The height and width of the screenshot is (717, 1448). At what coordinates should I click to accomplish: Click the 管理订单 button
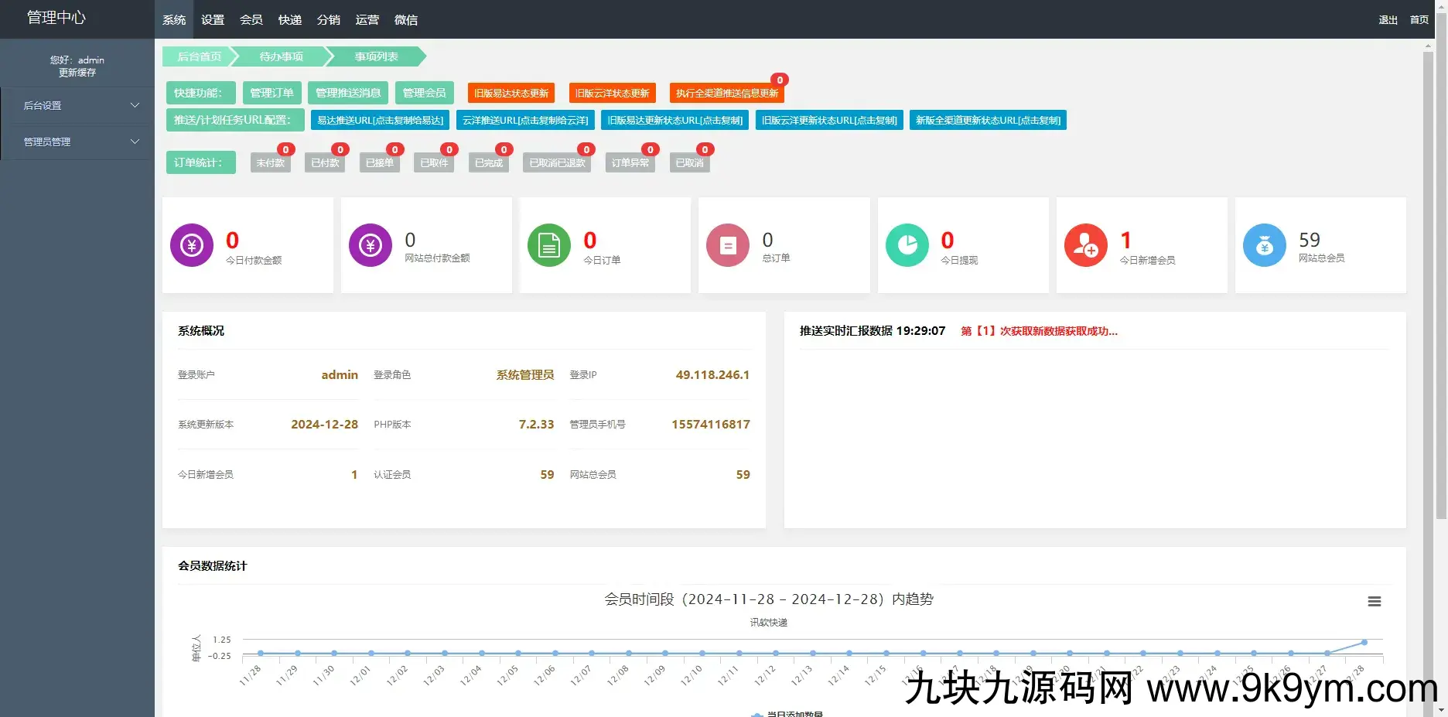coord(271,93)
